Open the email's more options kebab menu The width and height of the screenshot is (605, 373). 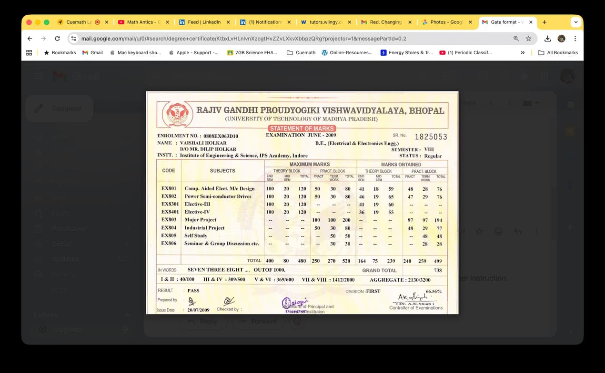pyautogui.click(x=537, y=232)
